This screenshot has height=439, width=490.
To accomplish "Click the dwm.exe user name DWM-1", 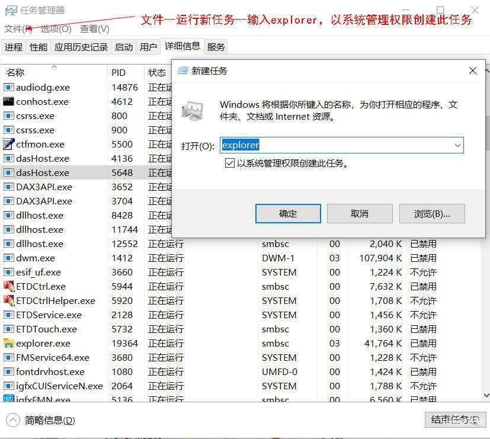I will pos(278,258).
